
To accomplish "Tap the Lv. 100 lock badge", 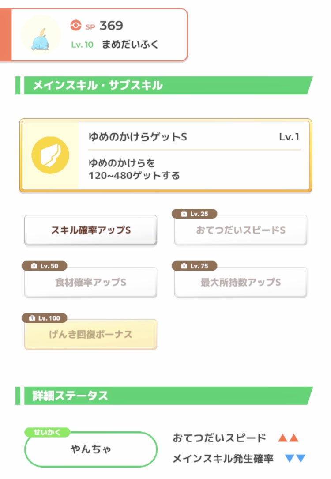I will (x=44, y=318).
